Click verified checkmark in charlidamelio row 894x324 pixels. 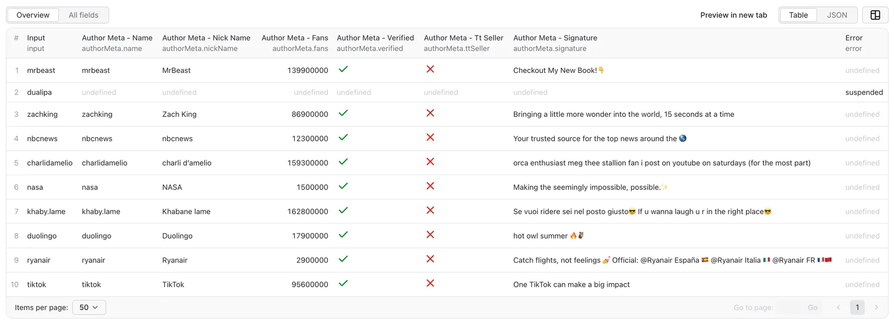(x=343, y=162)
